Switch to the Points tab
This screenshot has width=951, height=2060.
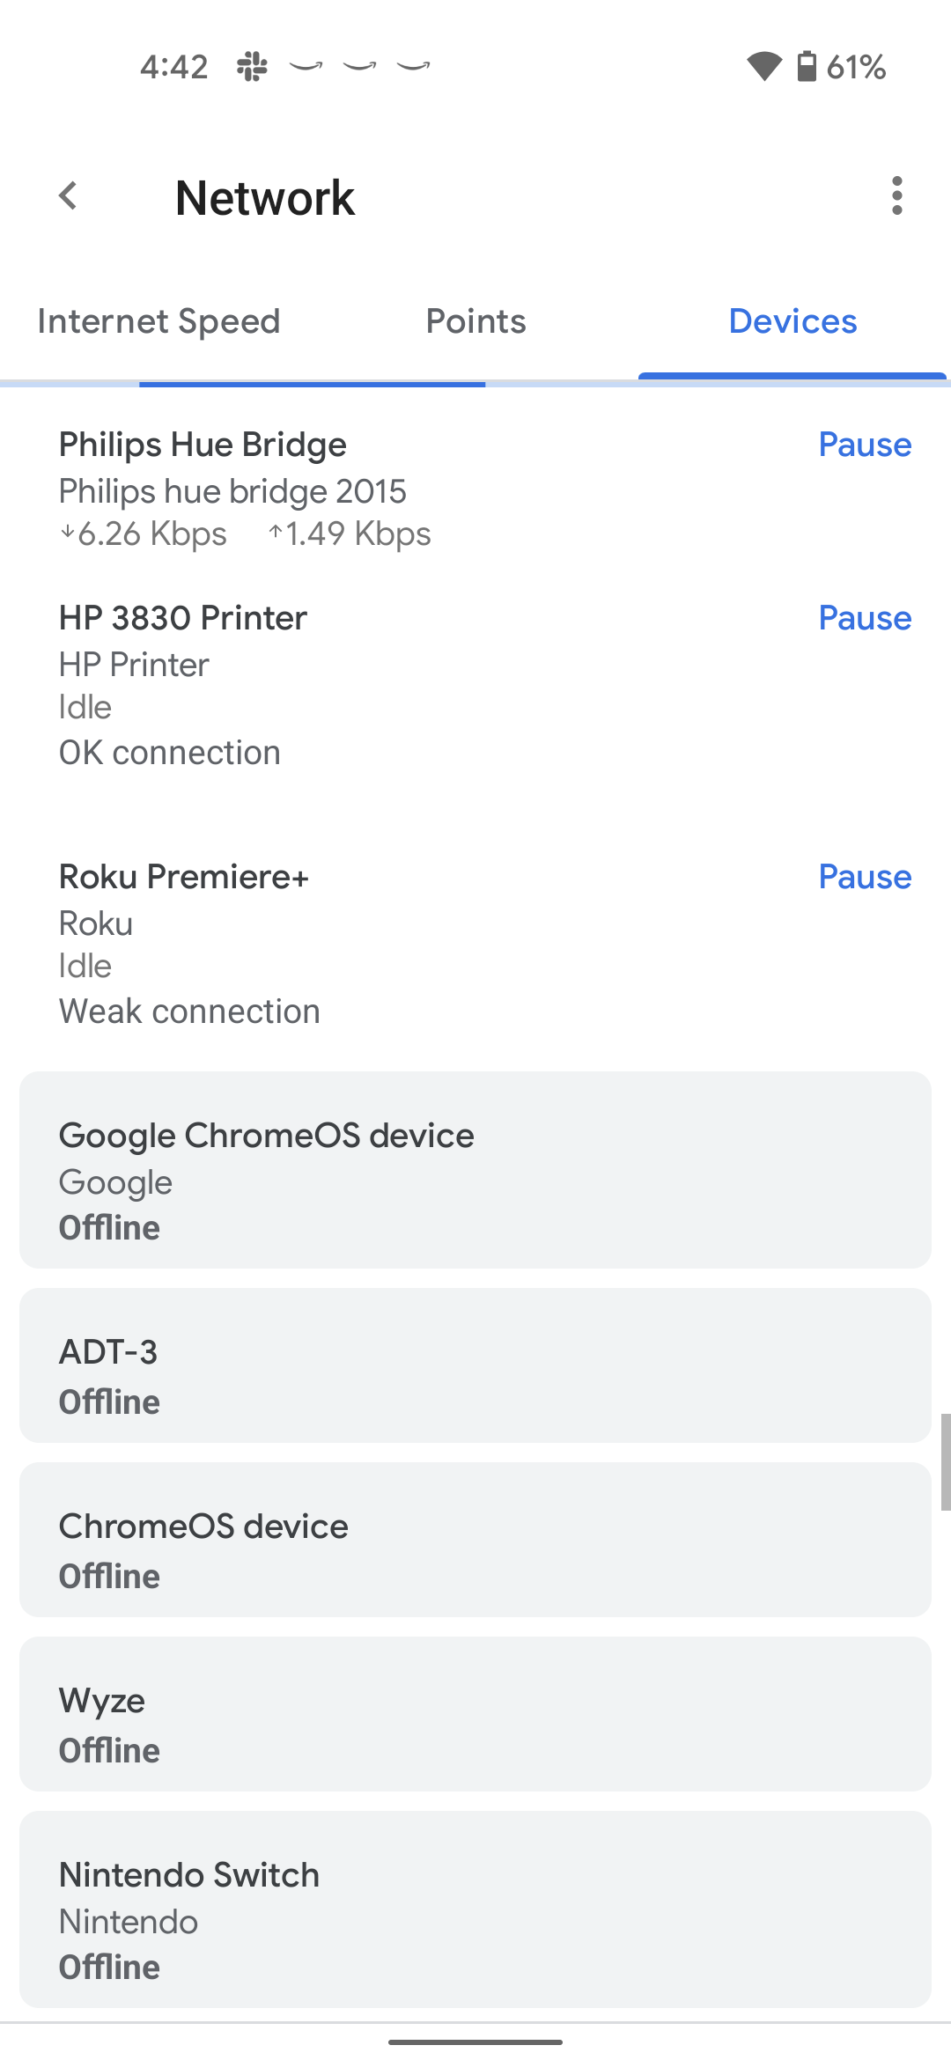tap(475, 321)
